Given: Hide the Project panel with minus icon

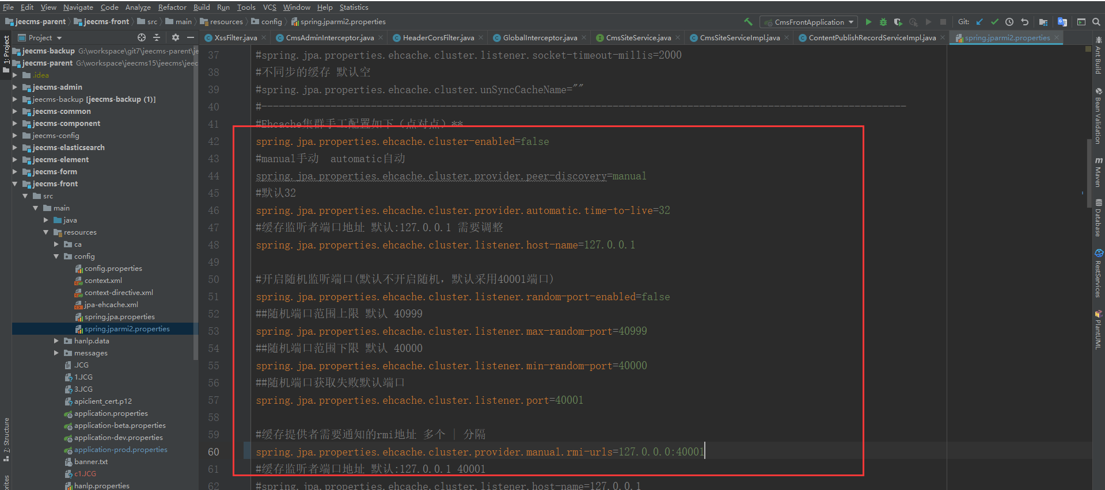Looking at the screenshot, I should 191,37.
